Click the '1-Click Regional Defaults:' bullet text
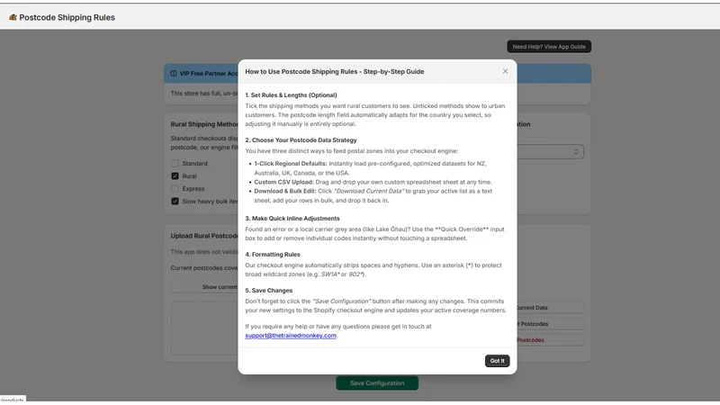The height and width of the screenshot is (405, 720). [x=291, y=164]
